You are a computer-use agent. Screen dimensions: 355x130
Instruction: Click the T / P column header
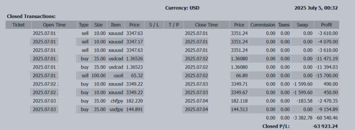[174, 25]
